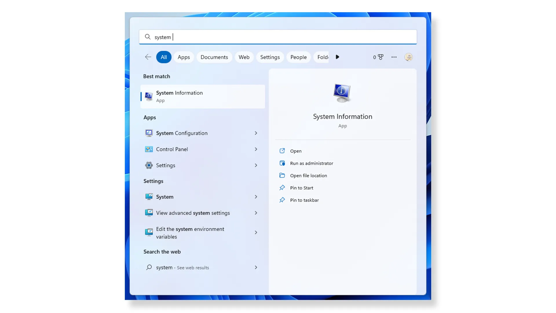Expand the System Configuration chevron

256,133
